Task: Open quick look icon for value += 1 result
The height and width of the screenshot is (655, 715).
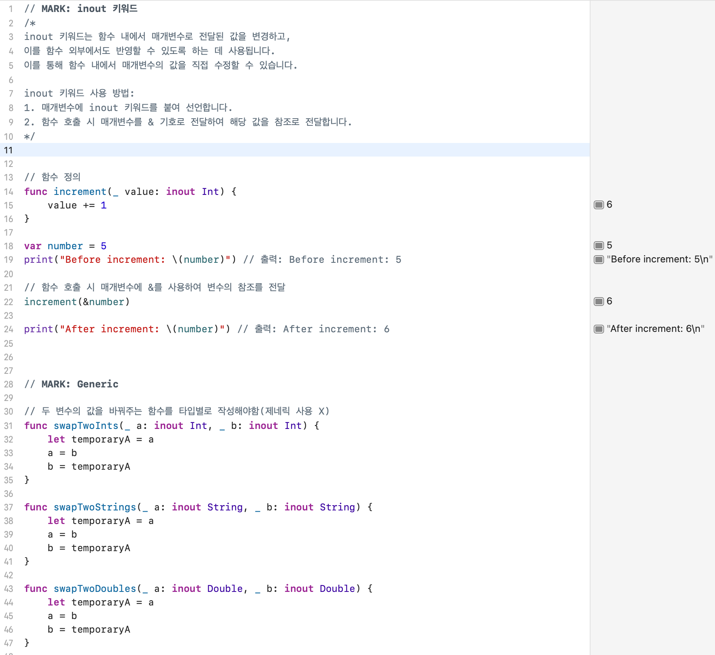Action: [x=598, y=205]
